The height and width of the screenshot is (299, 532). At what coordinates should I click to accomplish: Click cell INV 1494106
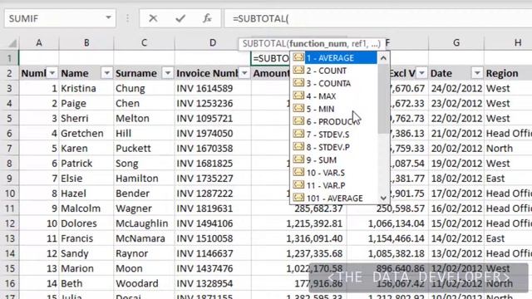tap(213, 223)
